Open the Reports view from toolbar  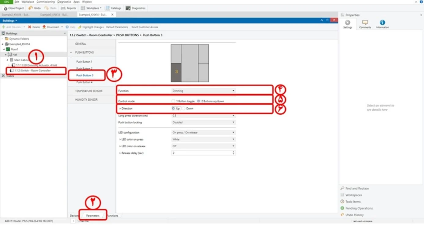tap(68, 8)
